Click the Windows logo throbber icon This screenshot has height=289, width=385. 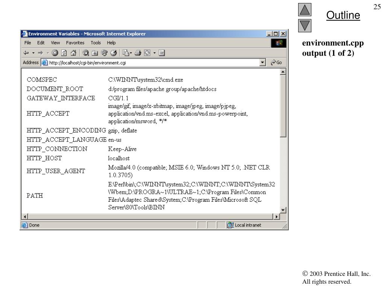279,43
